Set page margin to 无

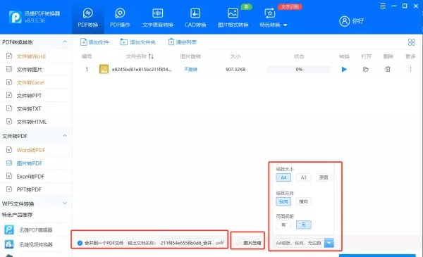tap(303, 225)
